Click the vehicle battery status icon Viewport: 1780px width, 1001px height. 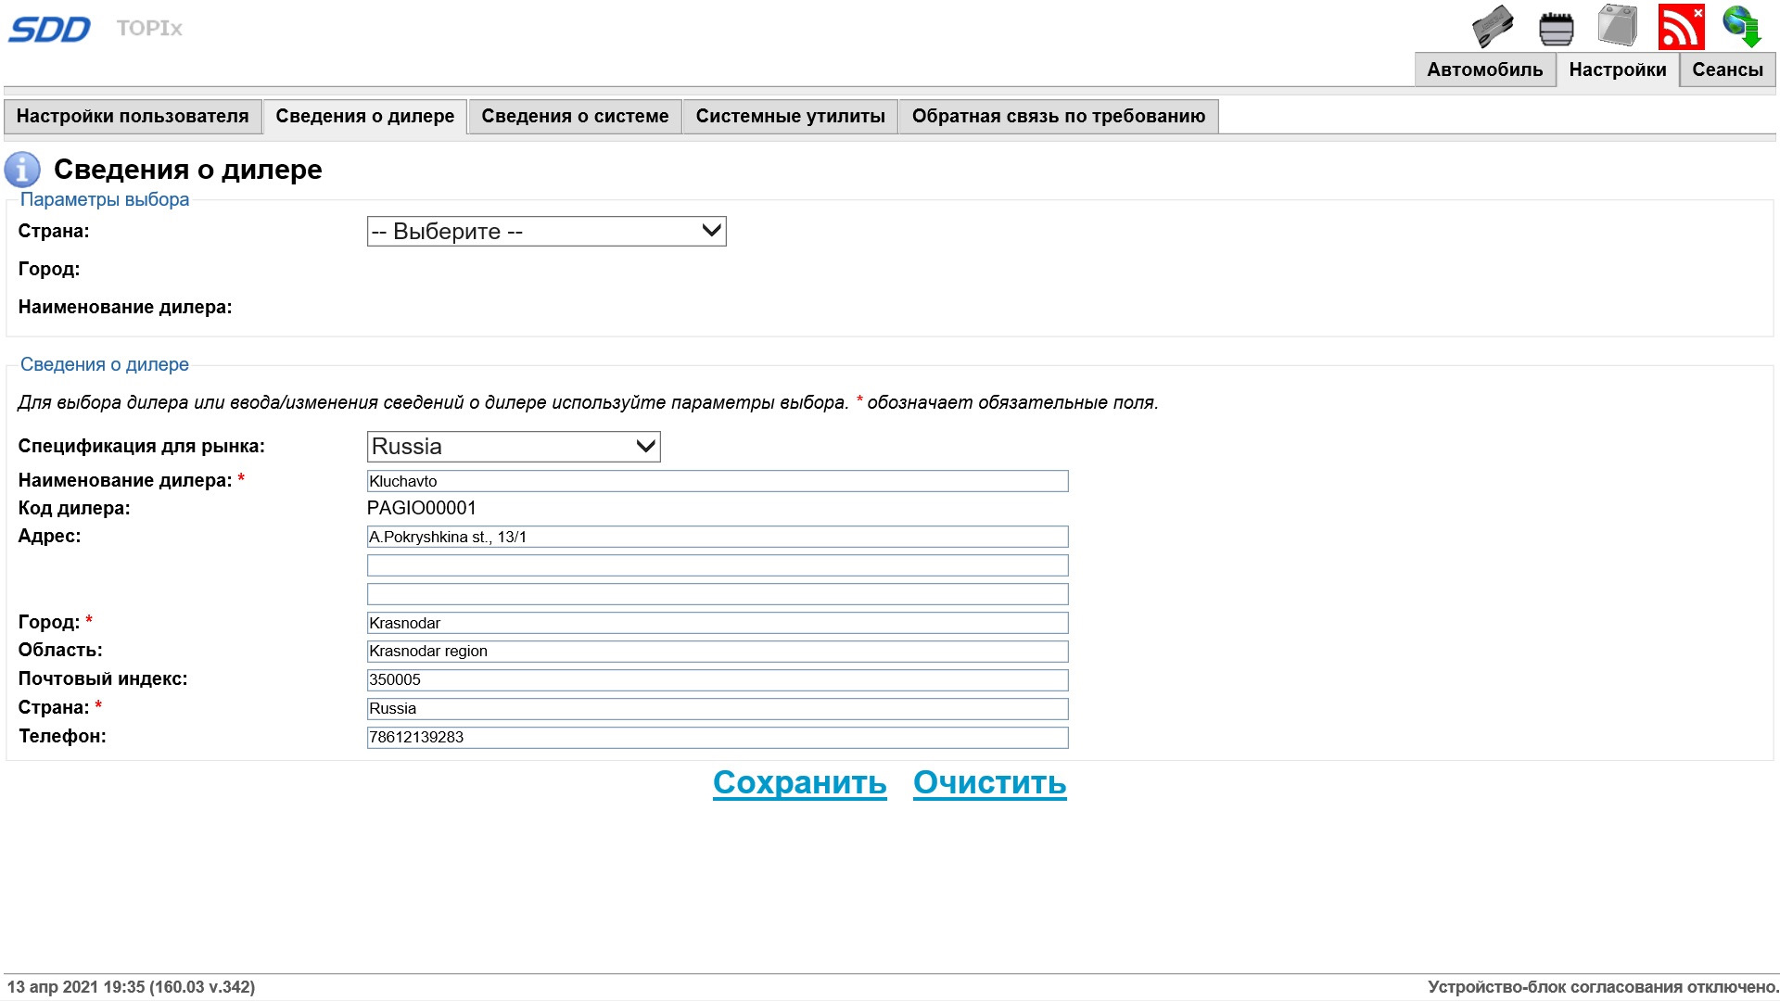click(x=1618, y=26)
